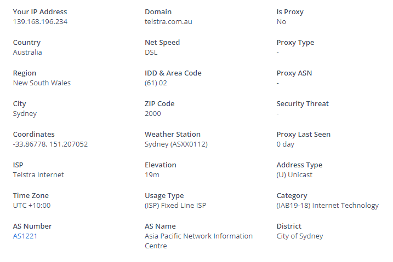Click the Proxy Last Seen value 0 day
393x262 pixels.
pos(286,144)
